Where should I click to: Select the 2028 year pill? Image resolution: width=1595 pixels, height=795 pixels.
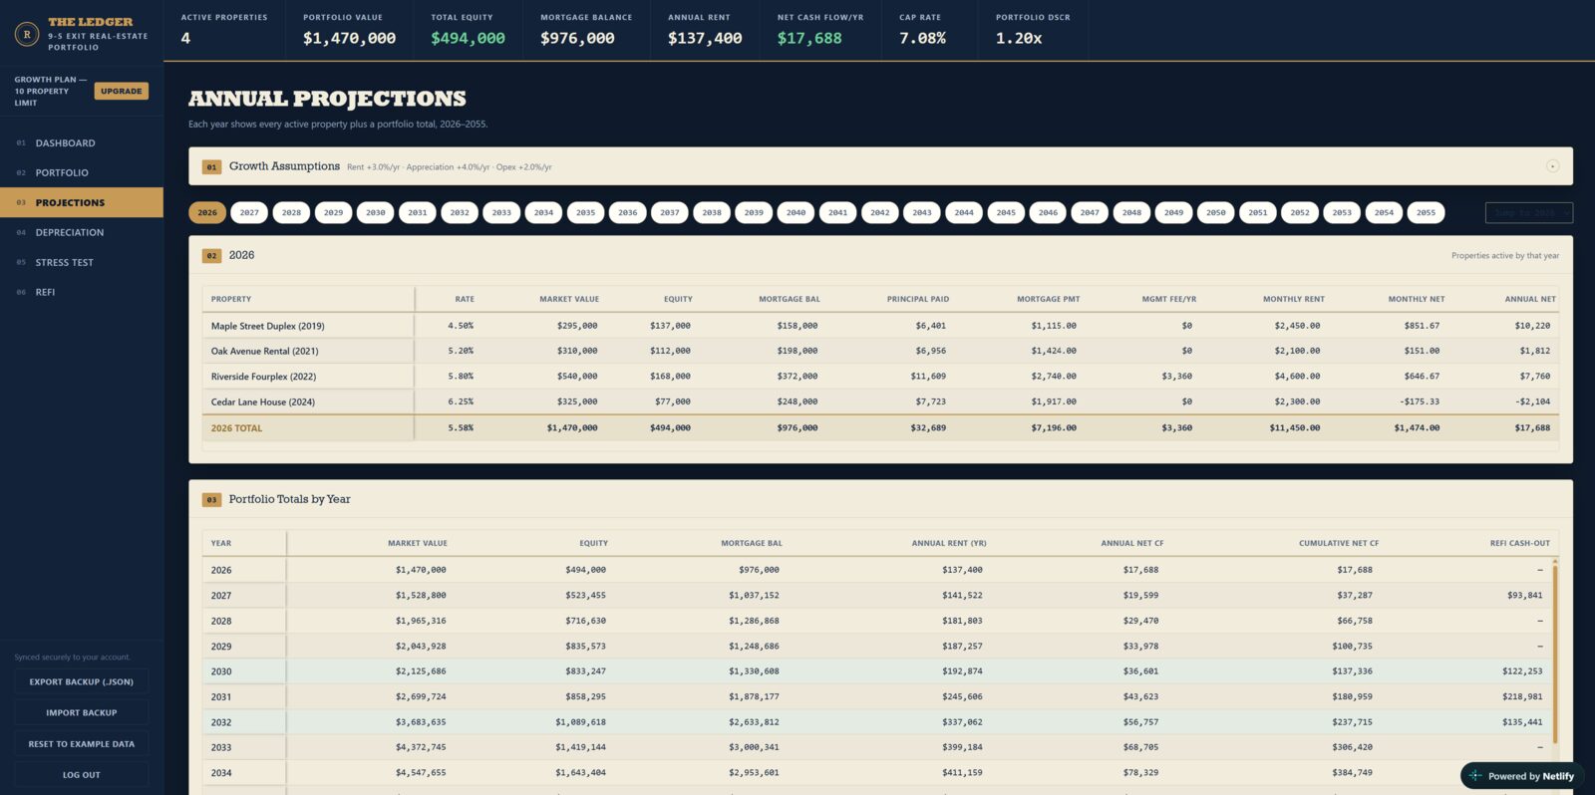[x=291, y=212]
